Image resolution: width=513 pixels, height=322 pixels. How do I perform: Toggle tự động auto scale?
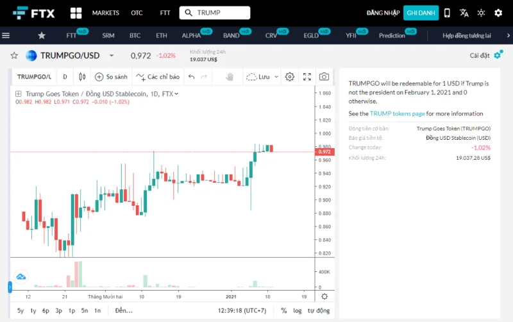[318, 310]
